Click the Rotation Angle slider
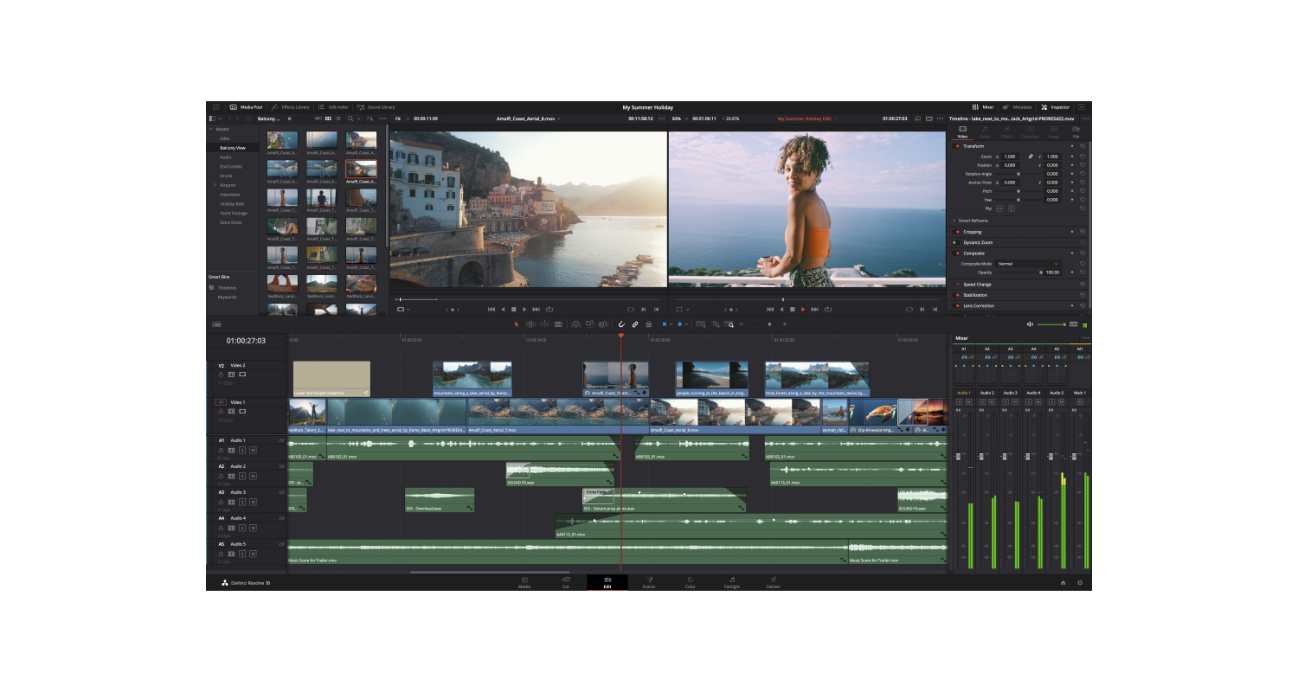The height and width of the screenshot is (692, 1298). 1018,174
